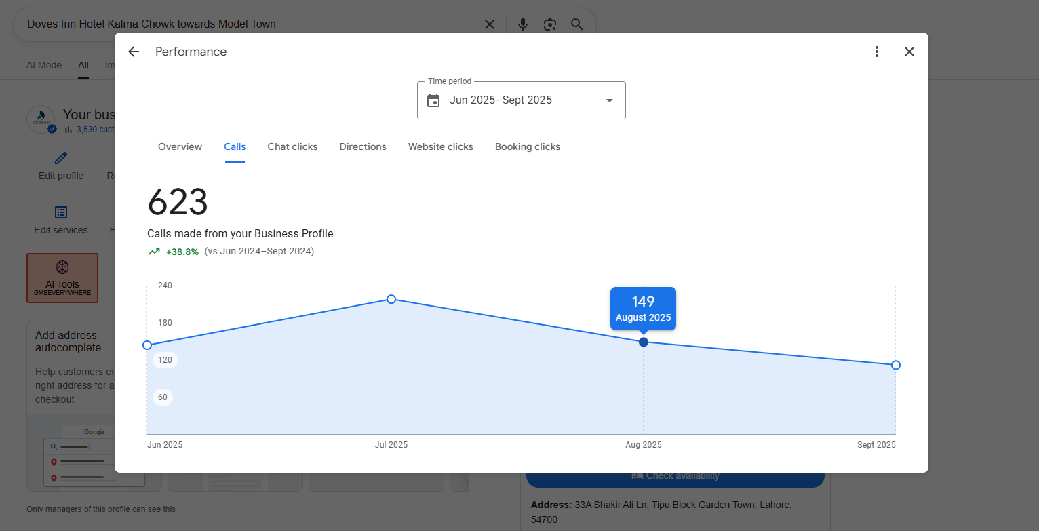Image resolution: width=1039 pixels, height=531 pixels.
Task: Open the three-dot more options menu
Action: [877, 52]
